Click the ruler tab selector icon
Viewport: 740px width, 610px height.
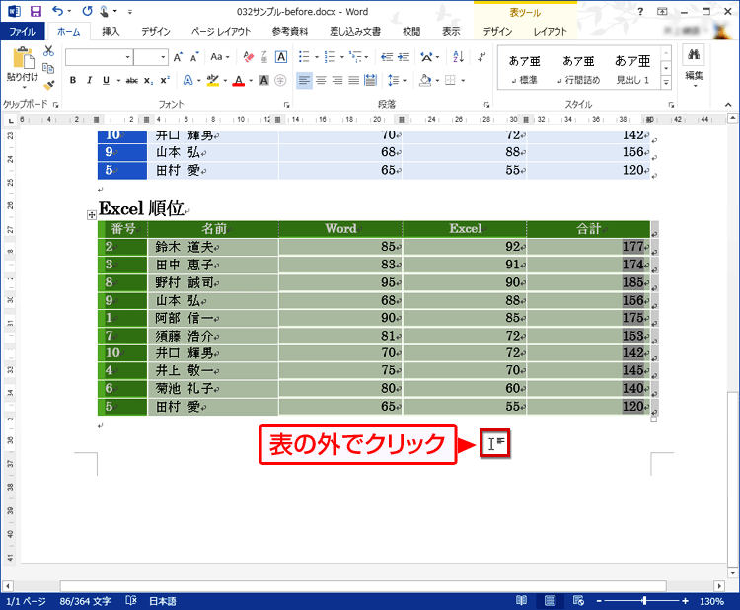click(x=11, y=120)
